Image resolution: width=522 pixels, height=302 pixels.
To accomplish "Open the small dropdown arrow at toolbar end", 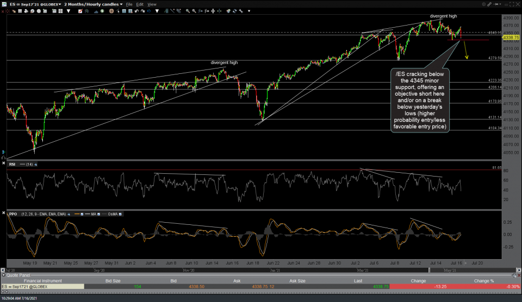I will [x=249, y=11].
